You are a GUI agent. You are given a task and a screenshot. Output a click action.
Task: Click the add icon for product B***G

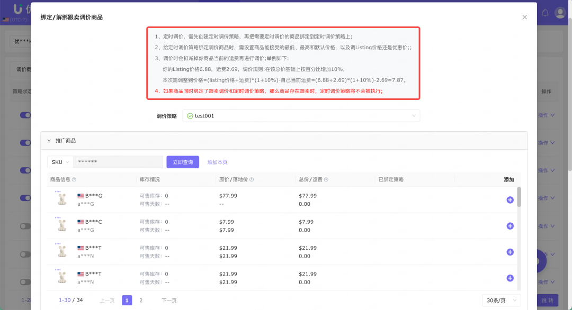[510, 199]
